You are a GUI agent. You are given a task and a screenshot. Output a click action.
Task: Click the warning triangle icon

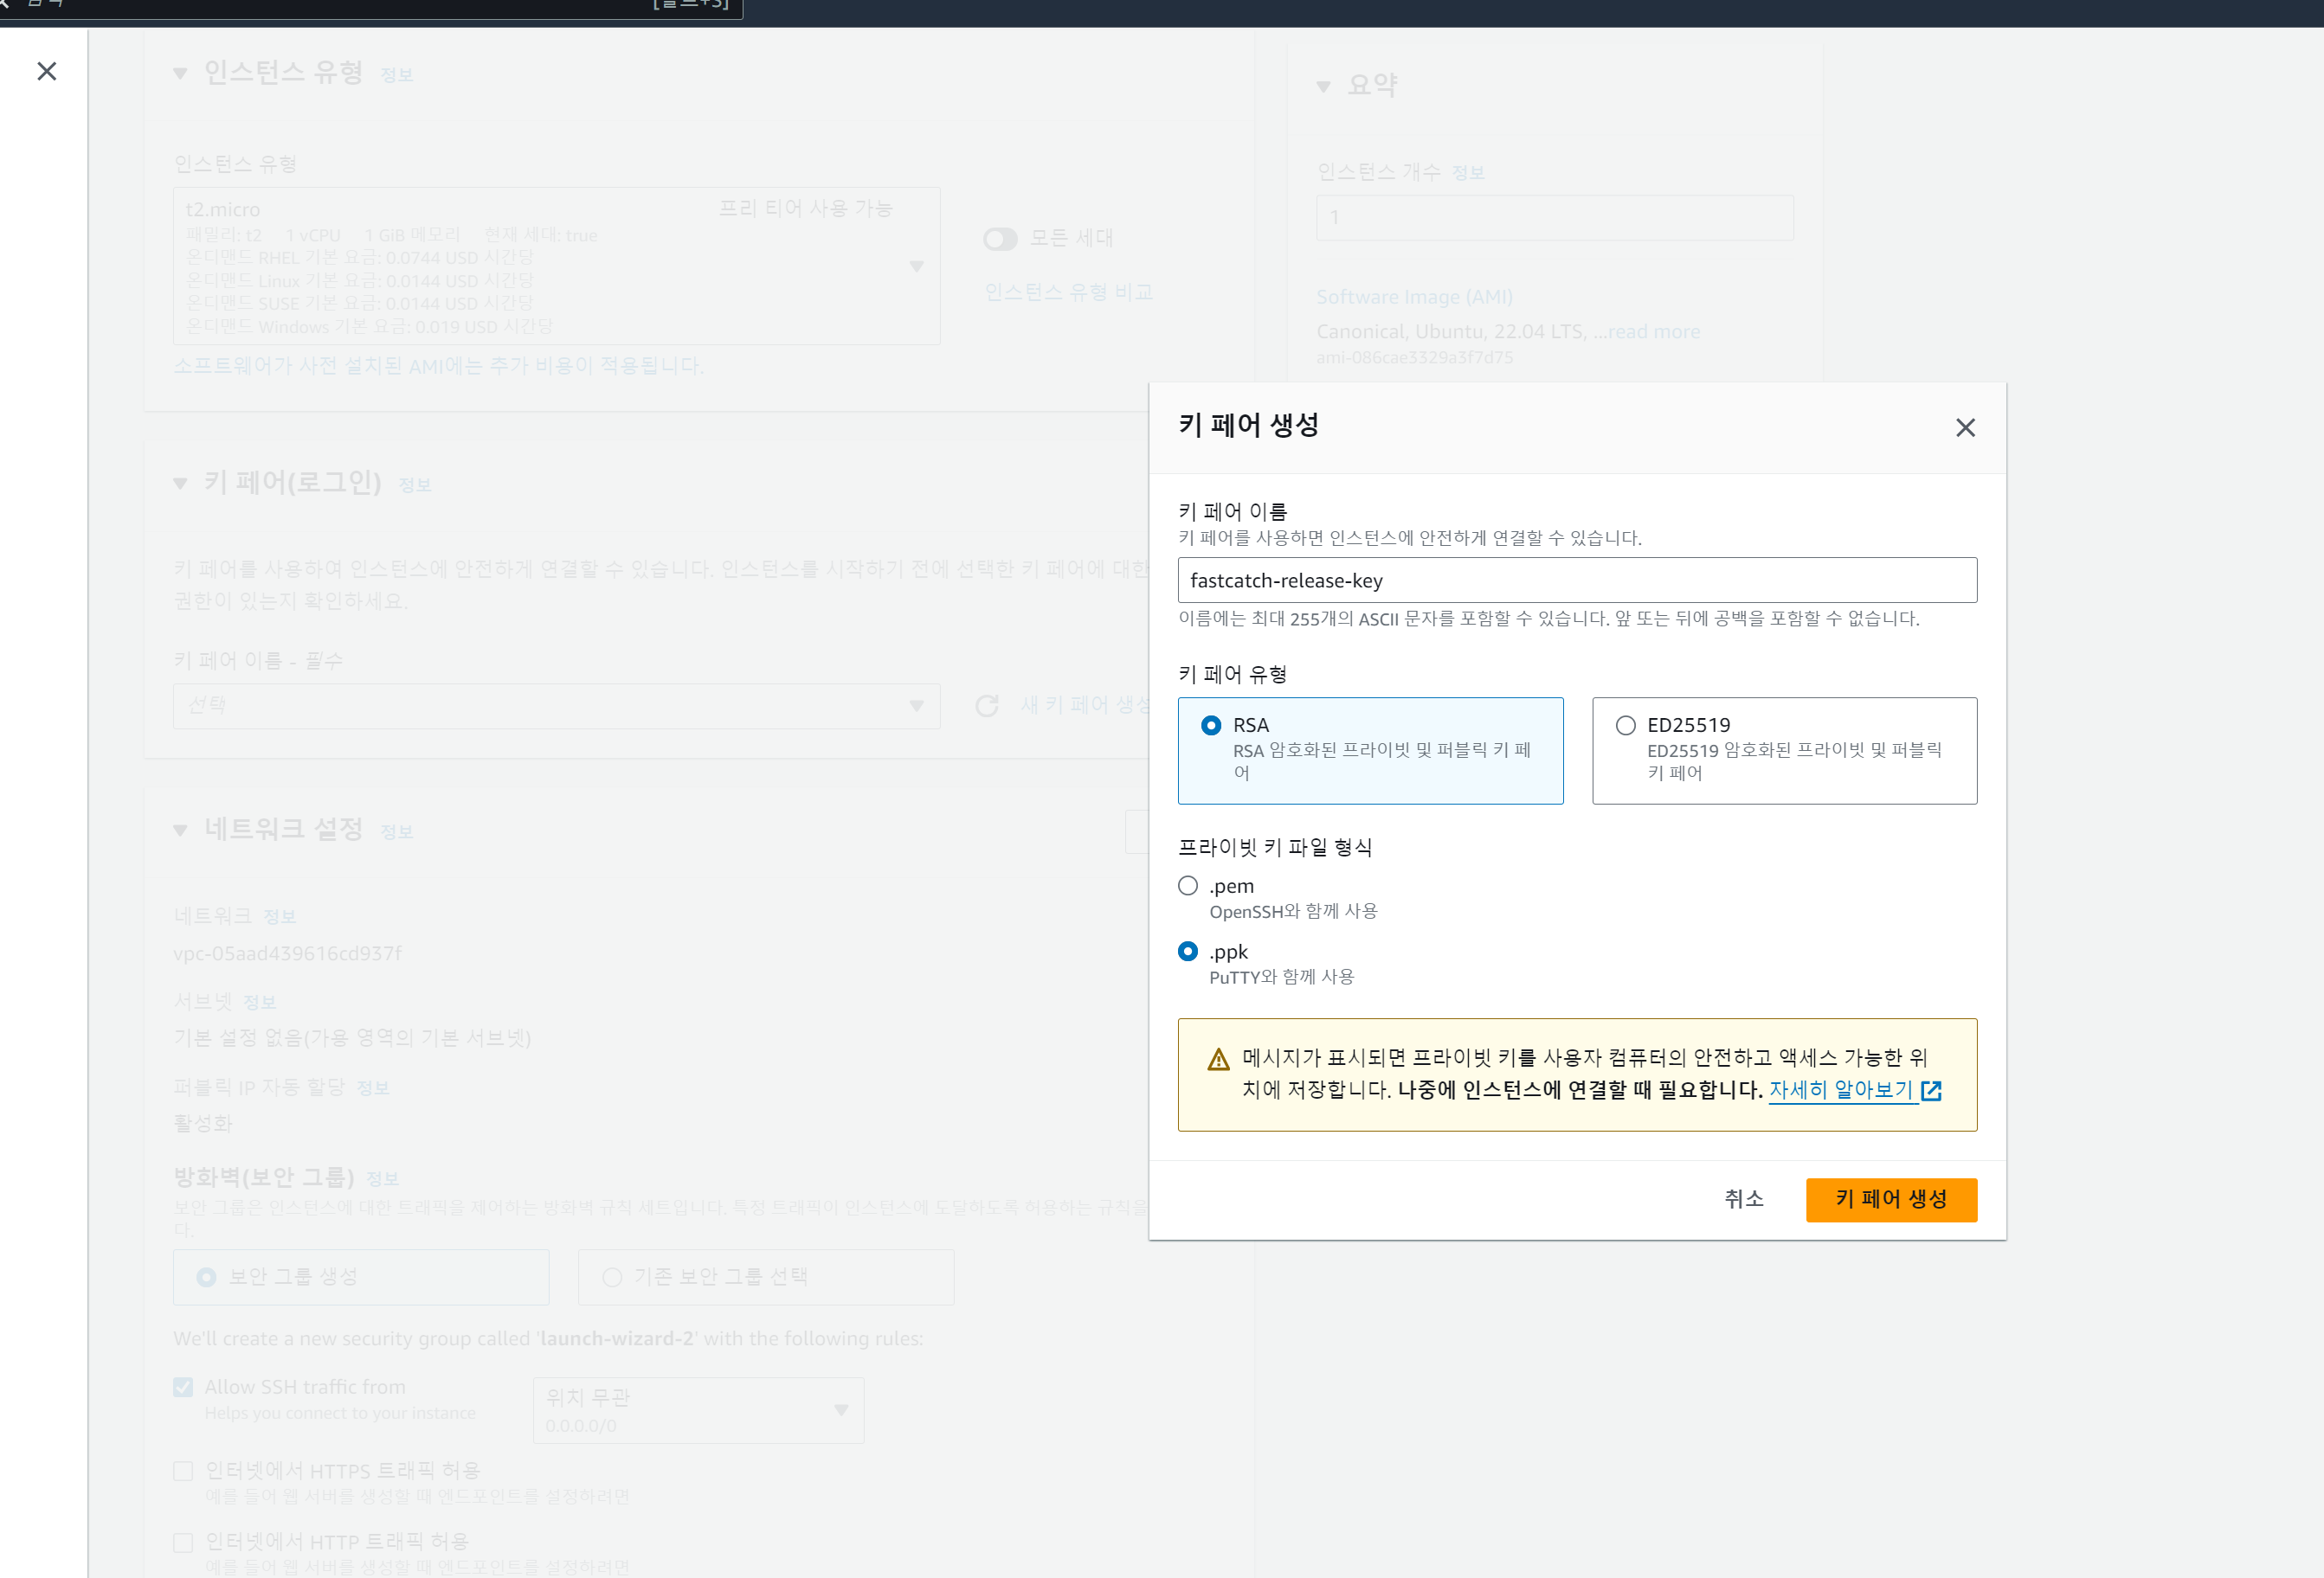tap(1217, 1059)
